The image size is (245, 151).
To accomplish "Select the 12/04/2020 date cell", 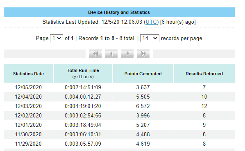I will pyautogui.click(x=28, y=97).
